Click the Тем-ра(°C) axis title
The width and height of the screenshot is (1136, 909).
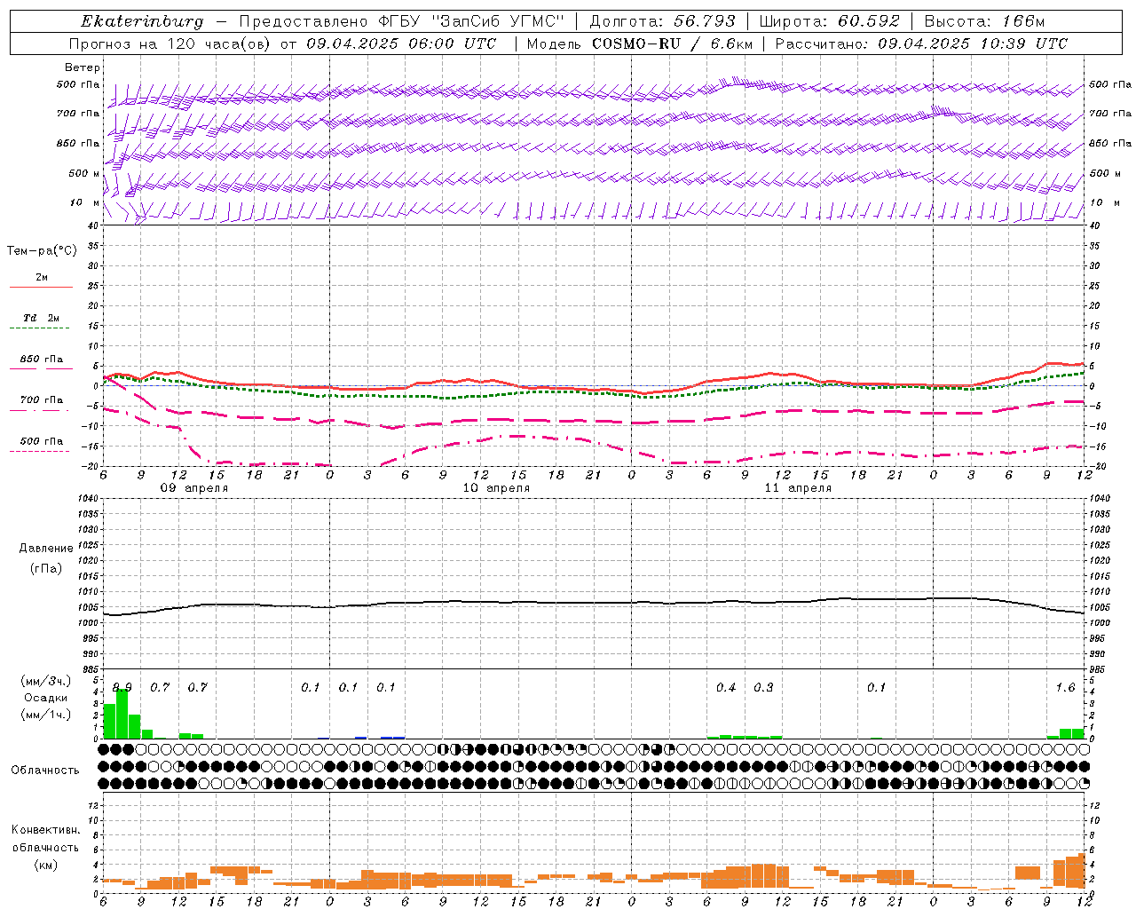42,251
